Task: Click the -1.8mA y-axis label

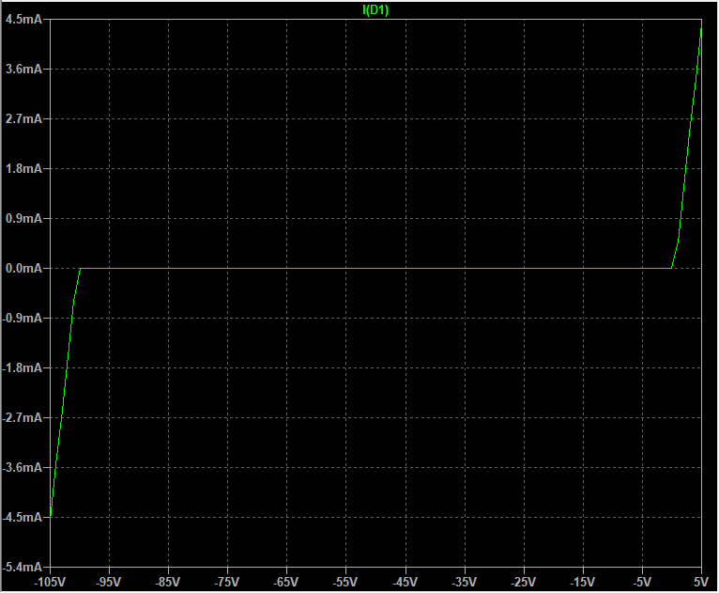Action: point(22,367)
